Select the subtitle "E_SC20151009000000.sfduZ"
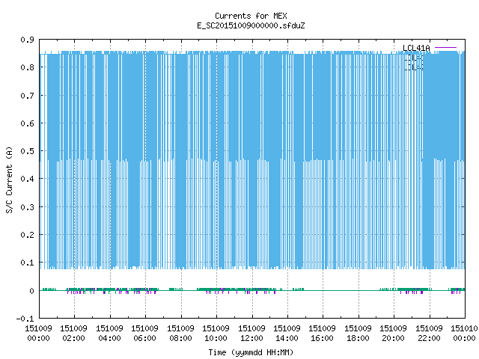This screenshot has height=359, width=479. point(251,25)
